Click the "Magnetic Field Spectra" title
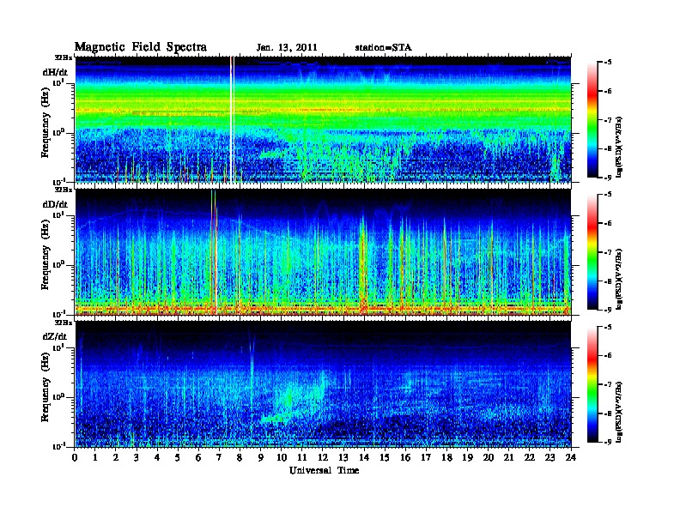The width and height of the screenshot is (680, 525). click(x=141, y=47)
